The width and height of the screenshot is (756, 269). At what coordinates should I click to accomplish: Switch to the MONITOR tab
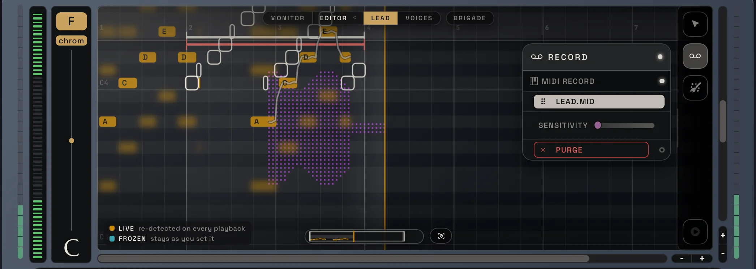[287, 18]
